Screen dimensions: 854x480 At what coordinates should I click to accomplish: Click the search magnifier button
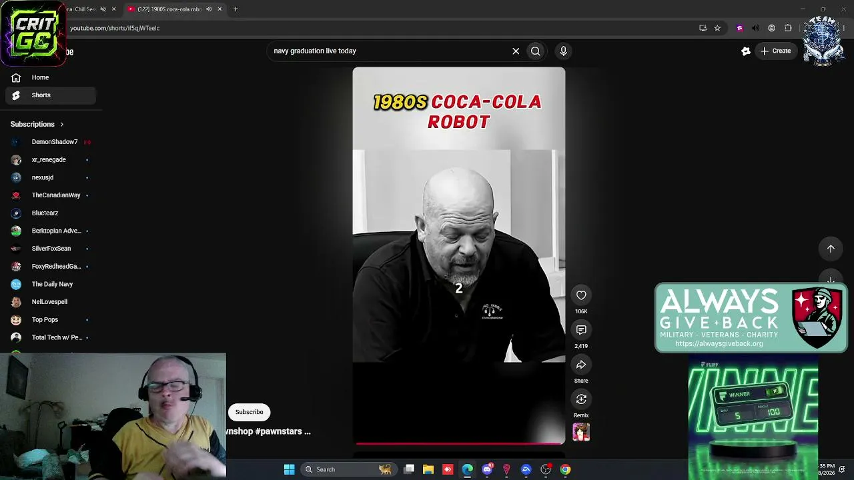[x=536, y=51]
